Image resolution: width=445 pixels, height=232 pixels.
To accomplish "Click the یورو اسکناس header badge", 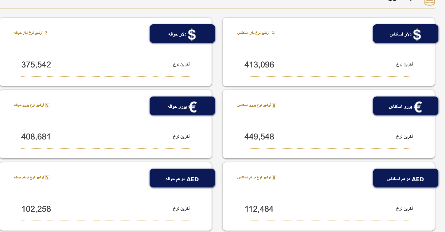I will tap(405, 106).
